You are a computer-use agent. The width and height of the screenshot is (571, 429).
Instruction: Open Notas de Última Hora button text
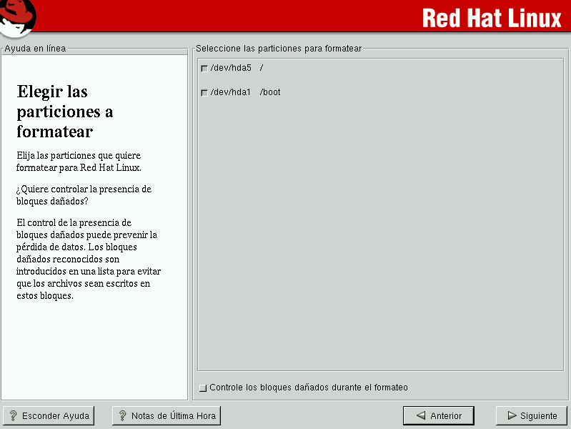[174, 415]
